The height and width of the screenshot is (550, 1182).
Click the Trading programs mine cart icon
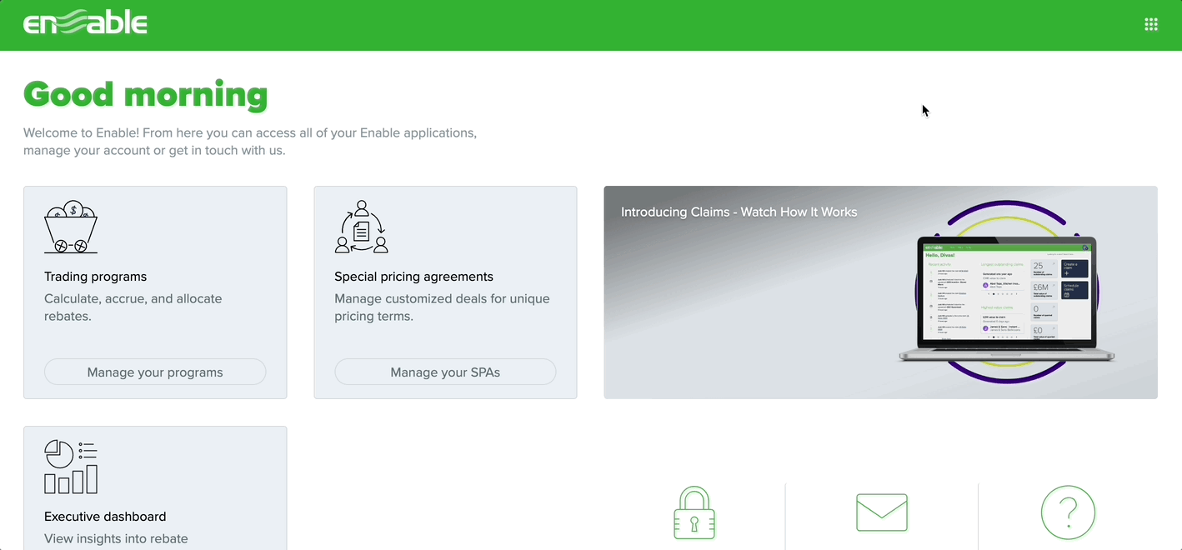pos(71,227)
